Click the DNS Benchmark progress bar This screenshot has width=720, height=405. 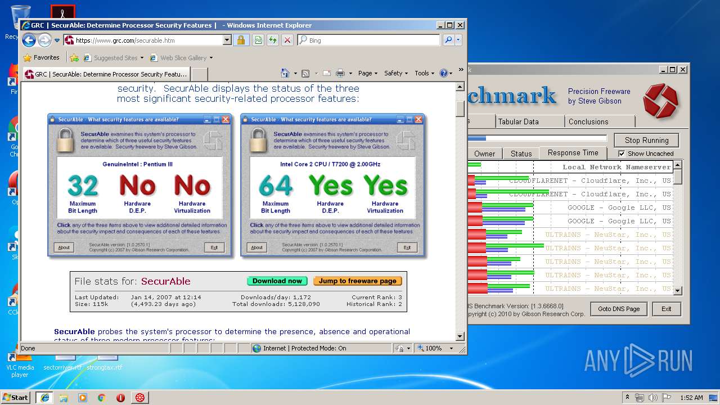click(537, 138)
